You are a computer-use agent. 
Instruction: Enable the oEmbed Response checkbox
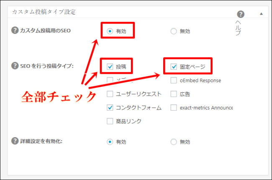[x=174, y=80]
